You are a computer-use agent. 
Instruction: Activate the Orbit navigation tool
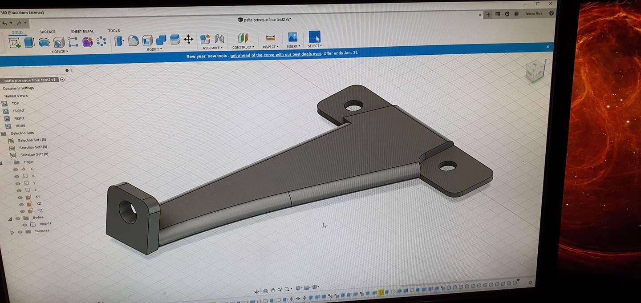click(256, 291)
